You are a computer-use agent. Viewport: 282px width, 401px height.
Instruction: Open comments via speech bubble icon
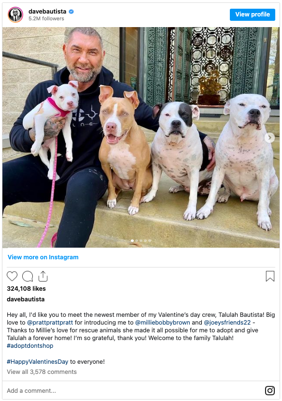point(28,276)
